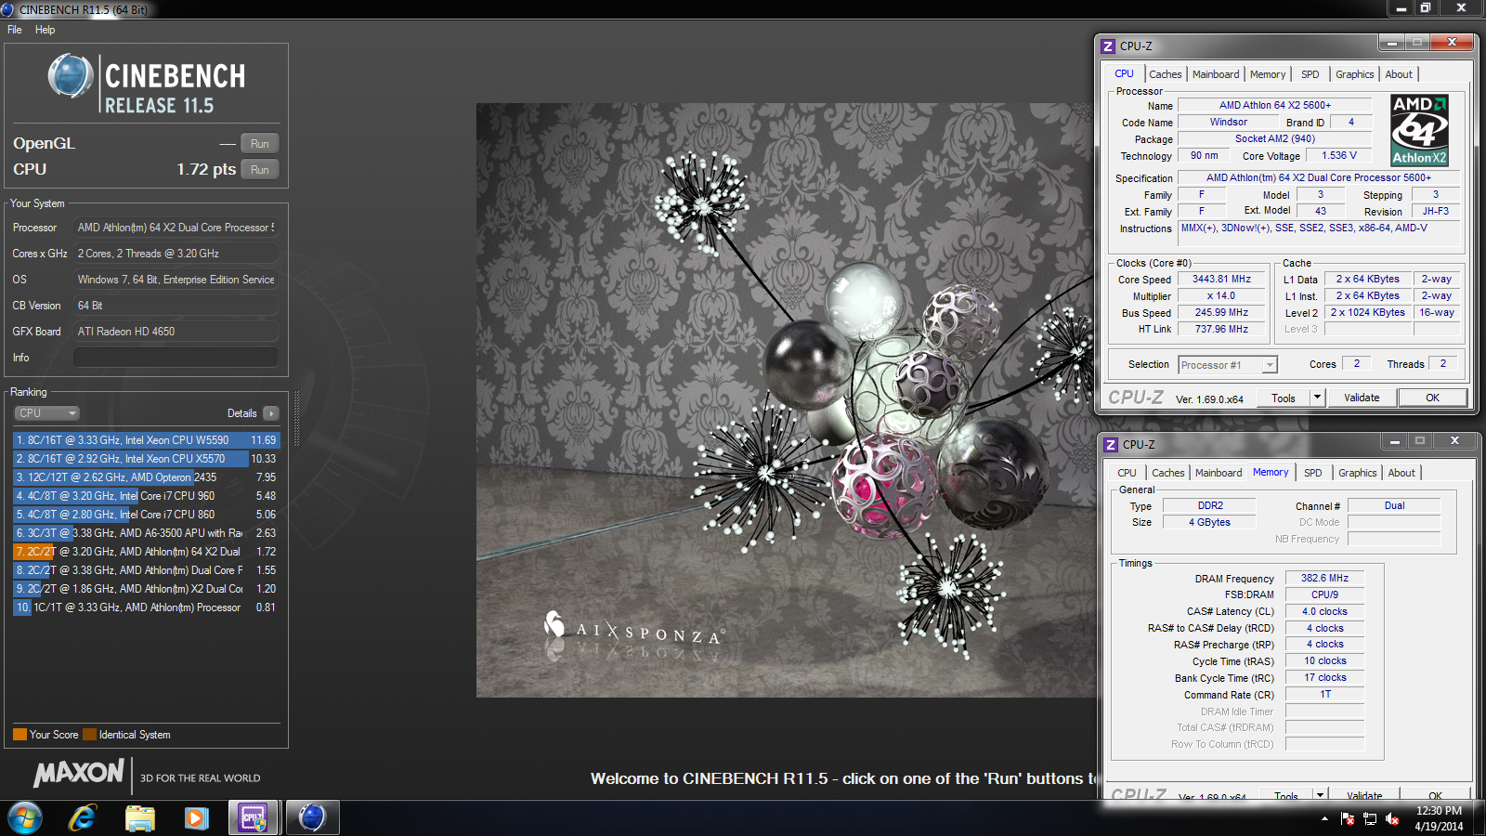Click Validate in upper CPU-Z window
Viewport: 1486px width, 836px height.
click(x=1362, y=398)
